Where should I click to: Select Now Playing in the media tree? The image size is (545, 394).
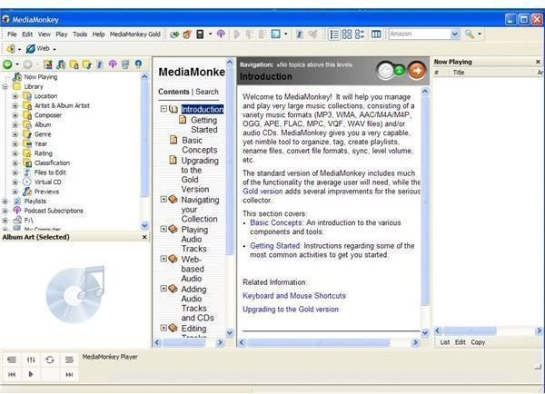point(41,77)
